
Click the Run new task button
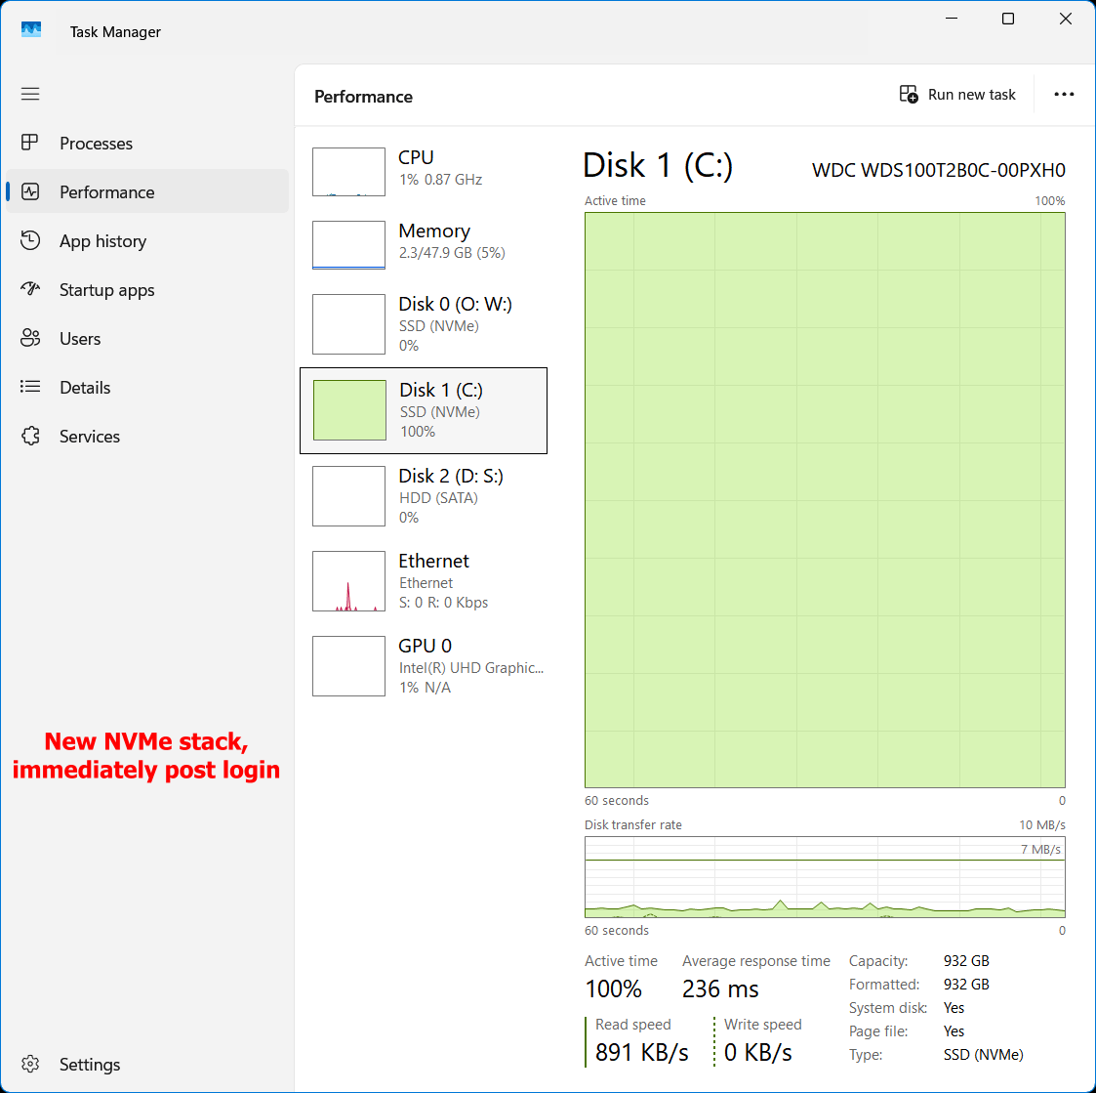click(956, 95)
